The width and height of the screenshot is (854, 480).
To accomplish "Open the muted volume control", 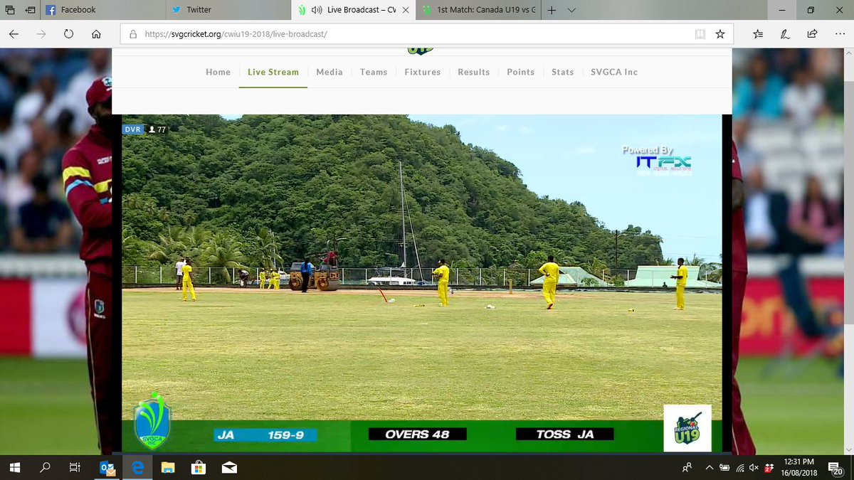I will coord(754,468).
